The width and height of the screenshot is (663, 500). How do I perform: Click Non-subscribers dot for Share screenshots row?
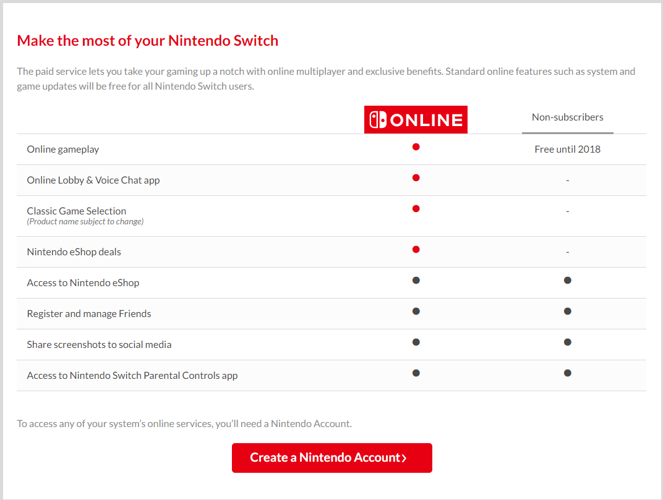tap(568, 342)
